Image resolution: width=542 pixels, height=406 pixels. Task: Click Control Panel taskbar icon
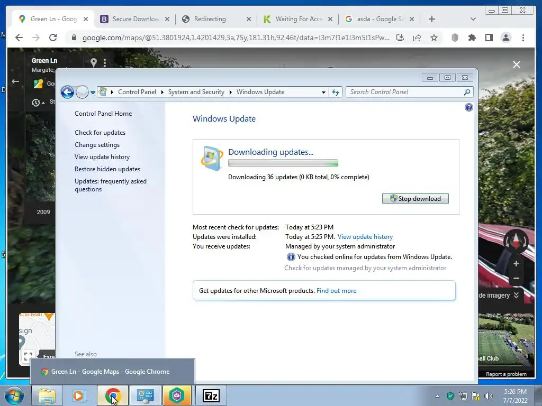(x=145, y=395)
